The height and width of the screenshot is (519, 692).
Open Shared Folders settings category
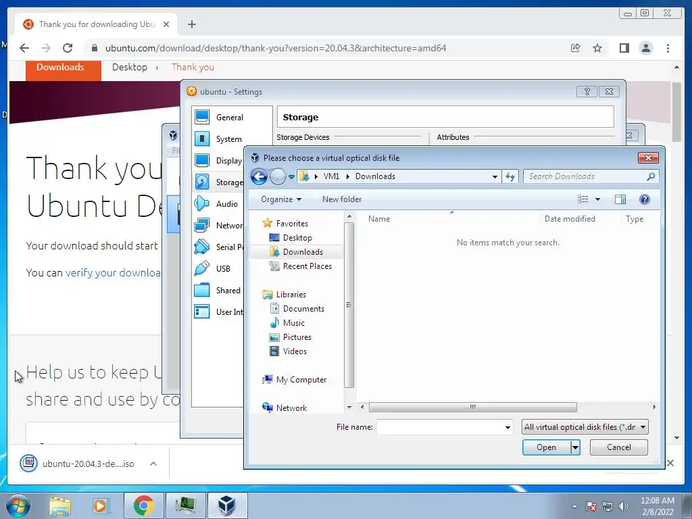coord(218,291)
